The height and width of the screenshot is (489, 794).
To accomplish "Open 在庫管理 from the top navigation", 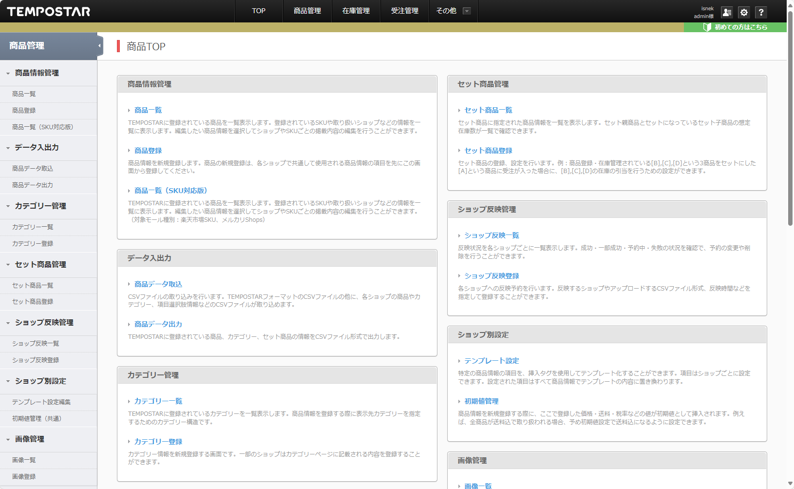I will point(356,11).
